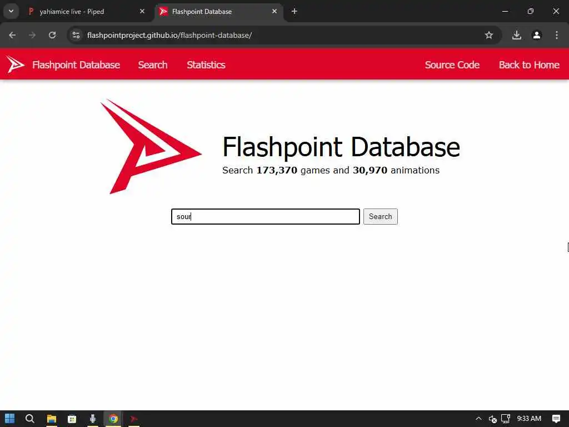Minimize the browser window
This screenshot has width=569, height=427.
point(505,11)
